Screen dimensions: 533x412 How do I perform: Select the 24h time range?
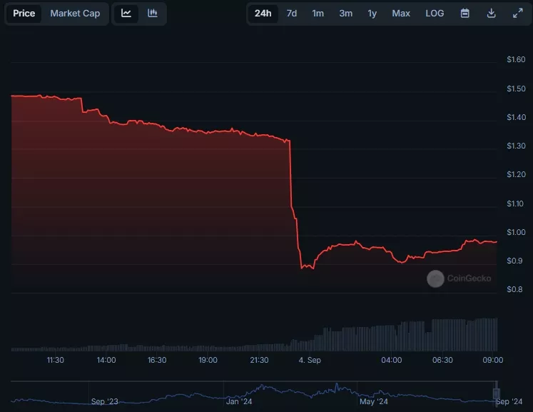[x=263, y=14]
